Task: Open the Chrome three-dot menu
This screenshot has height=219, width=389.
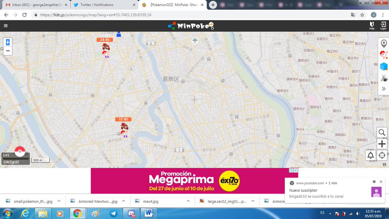Action: point(383,15)
